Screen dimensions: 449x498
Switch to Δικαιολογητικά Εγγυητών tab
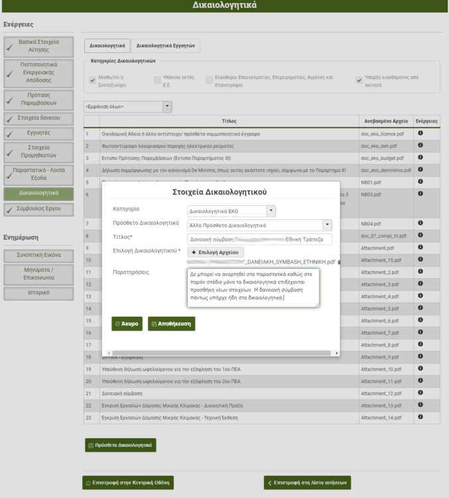point(166,46)
